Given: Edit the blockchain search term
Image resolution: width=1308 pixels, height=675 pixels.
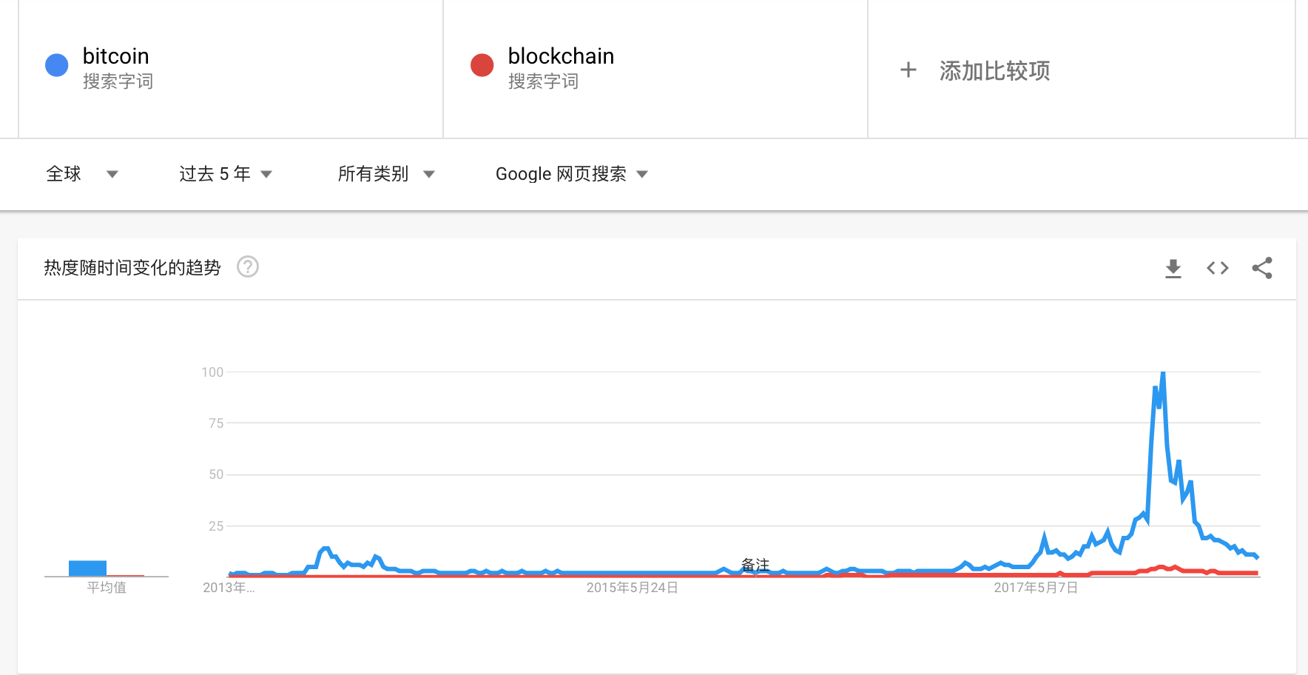Looking at the screenshot, I should tap(561, 56).
